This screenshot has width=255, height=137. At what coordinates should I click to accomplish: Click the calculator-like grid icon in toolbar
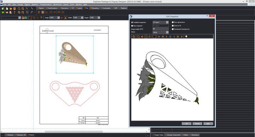27,12
